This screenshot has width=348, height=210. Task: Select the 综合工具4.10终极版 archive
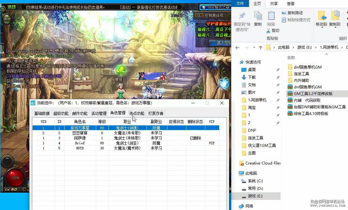(x=311, y=113)
